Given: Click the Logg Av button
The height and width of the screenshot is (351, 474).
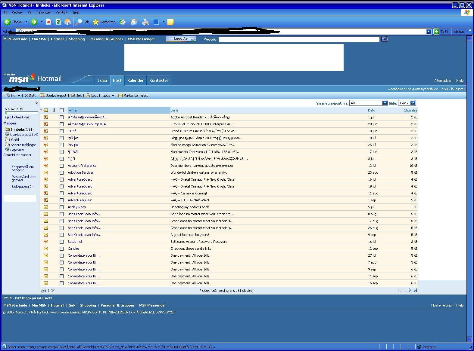Looking at the screenshot, I should click(181, 39).
